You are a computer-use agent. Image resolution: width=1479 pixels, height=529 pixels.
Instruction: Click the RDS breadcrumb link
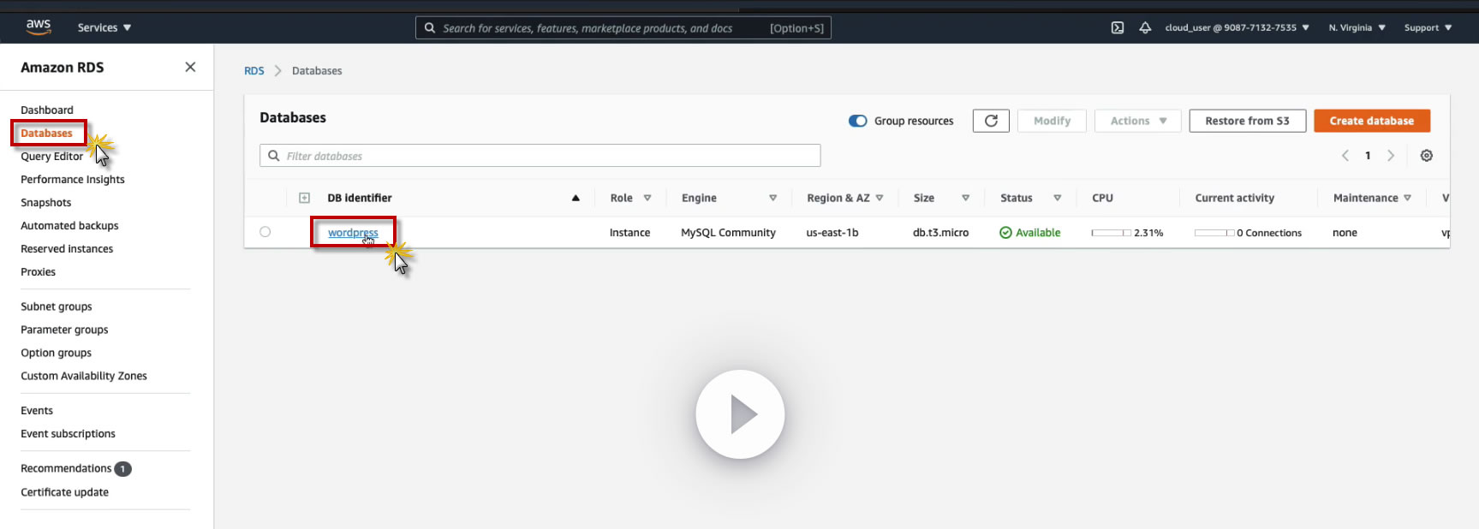coord(254,71)
